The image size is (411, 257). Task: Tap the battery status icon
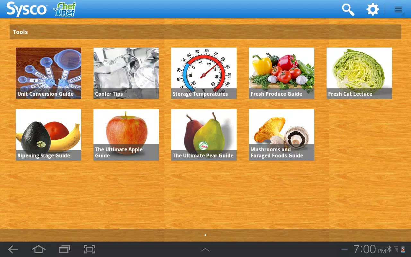(x=403, y=249)
